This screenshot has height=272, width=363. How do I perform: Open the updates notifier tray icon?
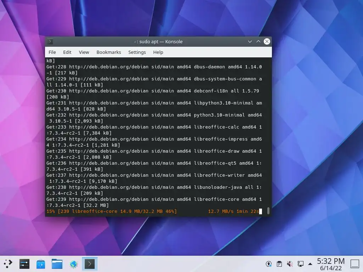coord(269,264)
